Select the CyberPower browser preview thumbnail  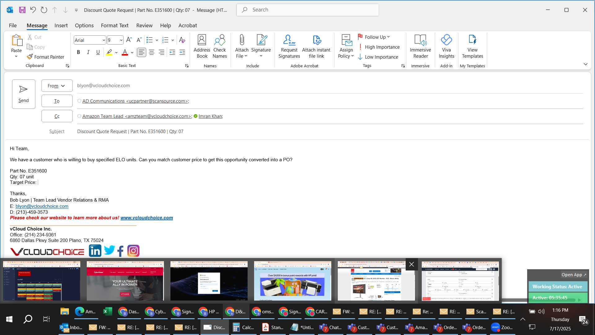click(125, 281)
